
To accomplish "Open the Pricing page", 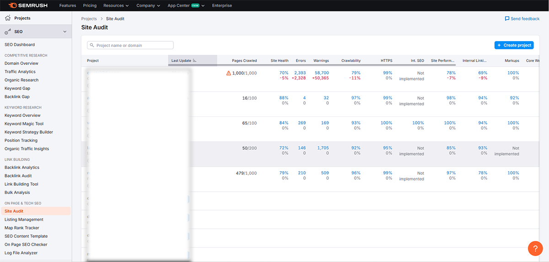I will pyautogui.click(x=90, y=5).
